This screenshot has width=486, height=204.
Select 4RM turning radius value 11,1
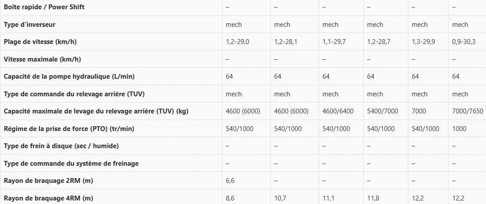328,198
